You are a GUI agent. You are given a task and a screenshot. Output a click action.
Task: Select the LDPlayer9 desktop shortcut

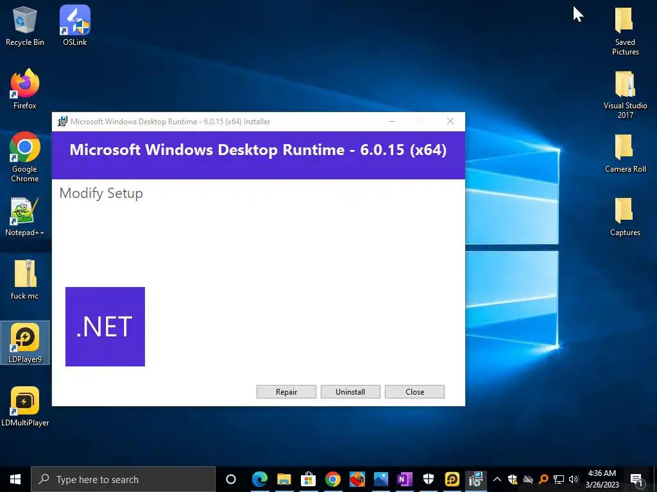(25, 343)
